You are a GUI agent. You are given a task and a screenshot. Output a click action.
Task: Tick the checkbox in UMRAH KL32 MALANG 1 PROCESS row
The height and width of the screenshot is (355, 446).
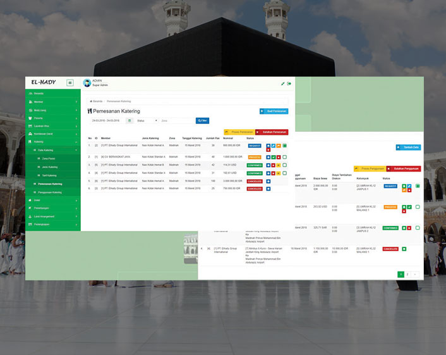418,208
